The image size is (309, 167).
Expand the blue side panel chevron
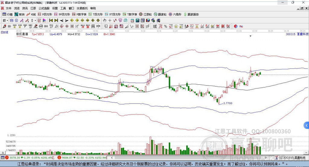click(307, 125)
